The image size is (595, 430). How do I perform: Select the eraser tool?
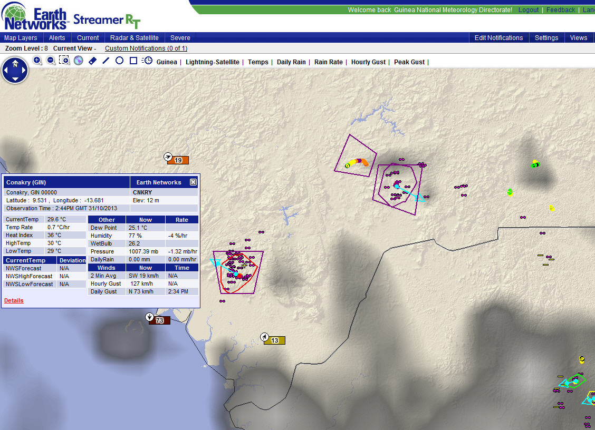(92, 61)
